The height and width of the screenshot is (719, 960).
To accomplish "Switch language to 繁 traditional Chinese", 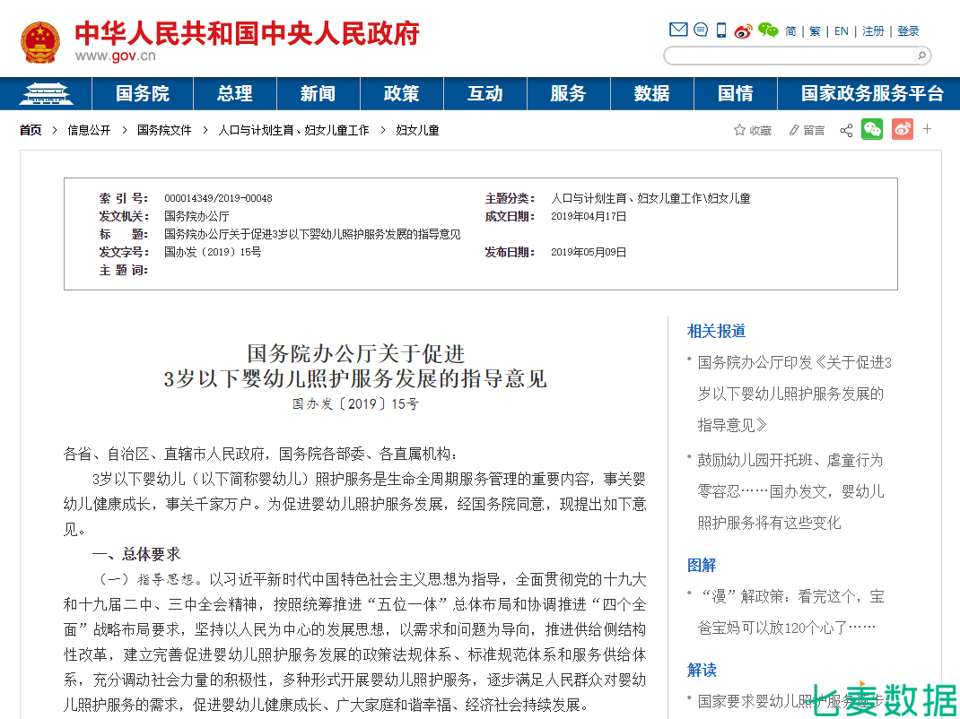I will 815,30.
